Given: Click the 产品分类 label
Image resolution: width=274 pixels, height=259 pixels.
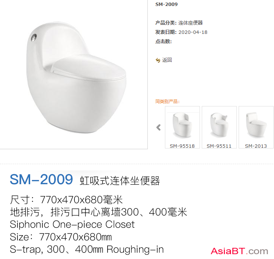Looking at the screenshot, I should pos(166,23).
